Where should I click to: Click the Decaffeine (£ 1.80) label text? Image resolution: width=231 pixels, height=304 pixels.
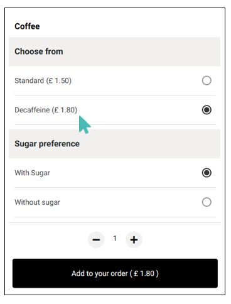(x=46, y=110)
